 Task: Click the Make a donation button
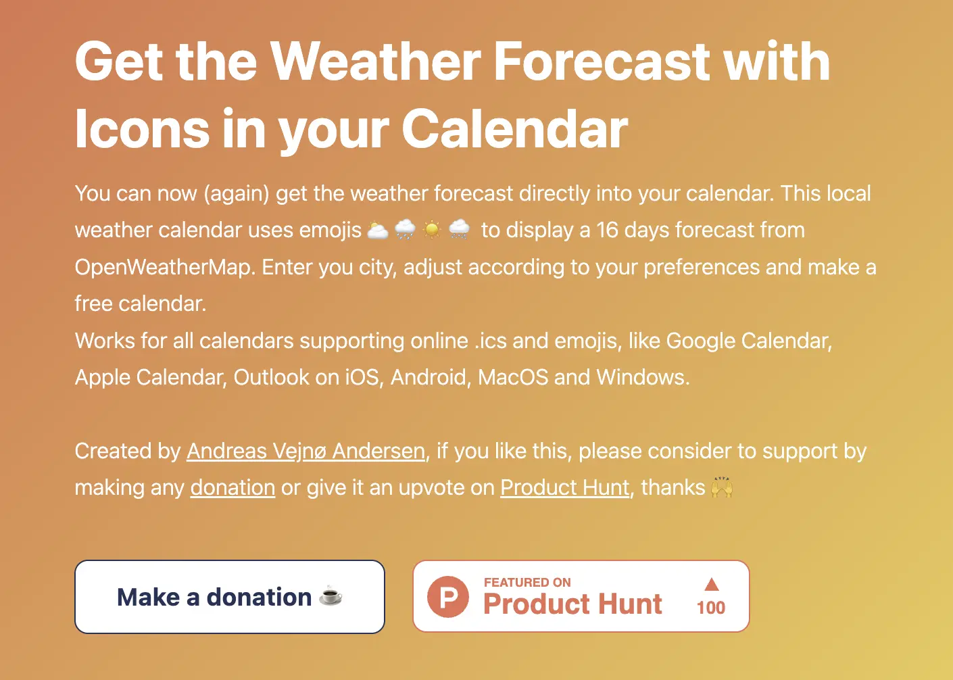coord(230,597)
